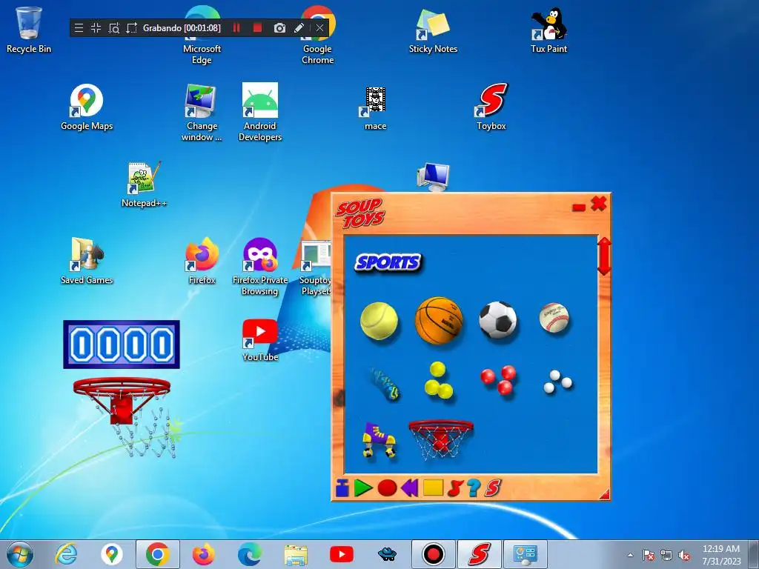This screenshot has width=759, height=569.
Task: Open the recorder toolbar menu icon
Action: tap(79, 28)
